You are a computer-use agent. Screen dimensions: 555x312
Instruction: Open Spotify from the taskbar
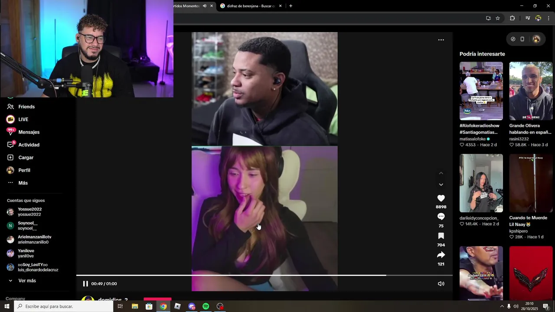(x=206, y=306)
